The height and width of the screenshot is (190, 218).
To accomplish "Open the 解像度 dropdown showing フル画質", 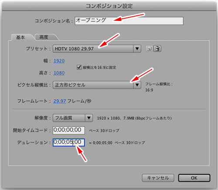I will tap(73, 118).
